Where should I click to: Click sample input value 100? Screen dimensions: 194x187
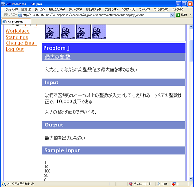(x=47, y=171)
